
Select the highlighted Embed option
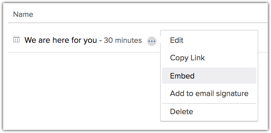182,76
